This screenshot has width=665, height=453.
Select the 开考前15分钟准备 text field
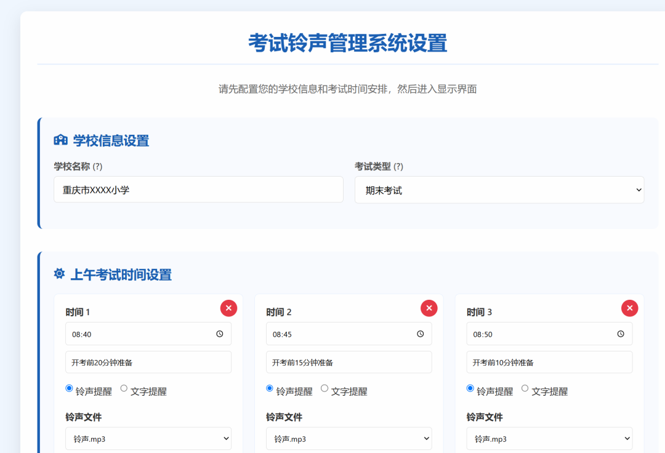pyautogui.click(x=349, y=362)
